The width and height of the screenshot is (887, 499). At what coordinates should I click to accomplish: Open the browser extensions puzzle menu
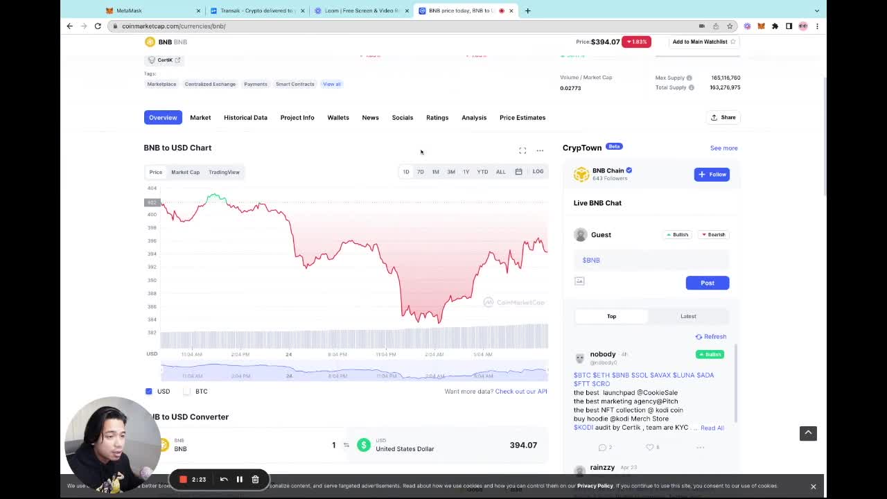pyautogui.click(x=775, y=26)
